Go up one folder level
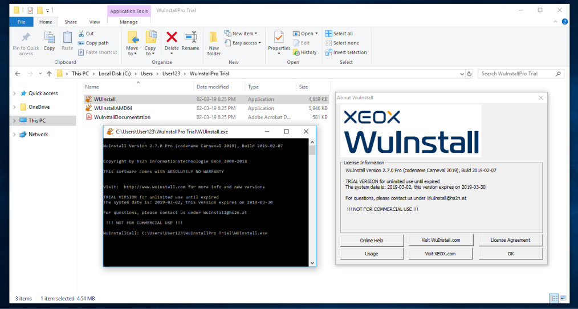578x309 pixels. pos(49,74)
